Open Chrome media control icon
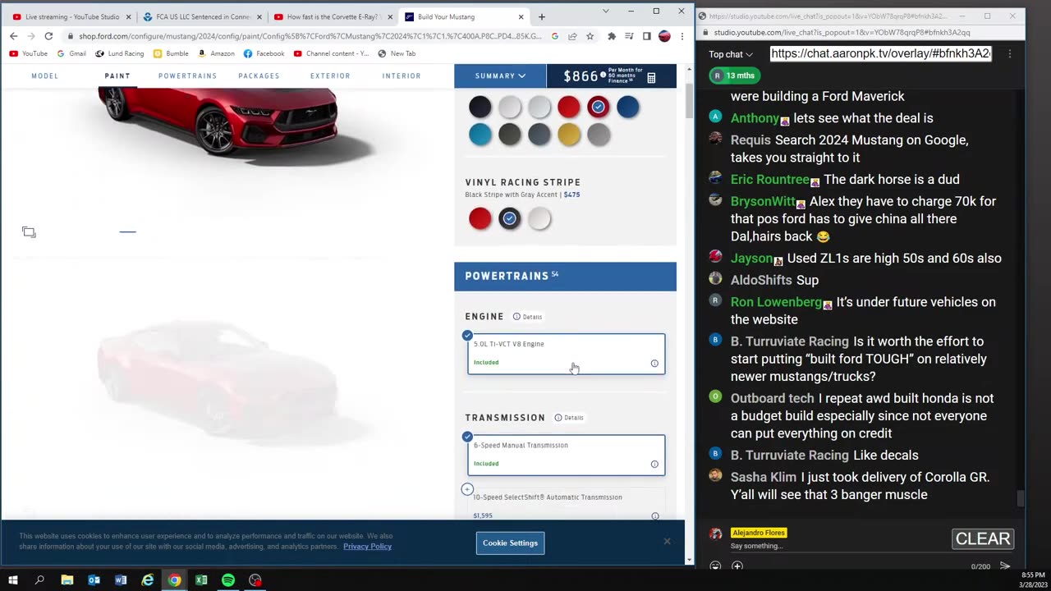1051x591 pixels. click(629, 36)
